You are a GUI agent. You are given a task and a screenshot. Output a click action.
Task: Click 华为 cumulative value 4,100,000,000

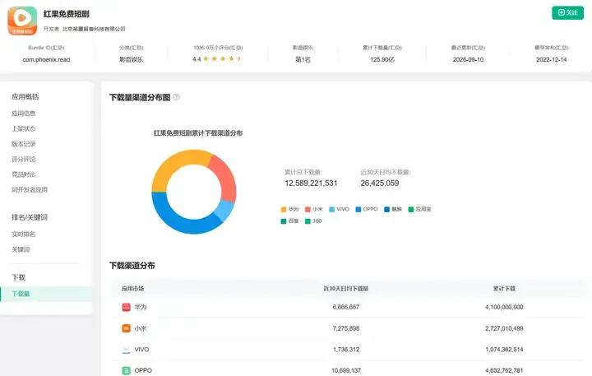(x=504, y=307)
